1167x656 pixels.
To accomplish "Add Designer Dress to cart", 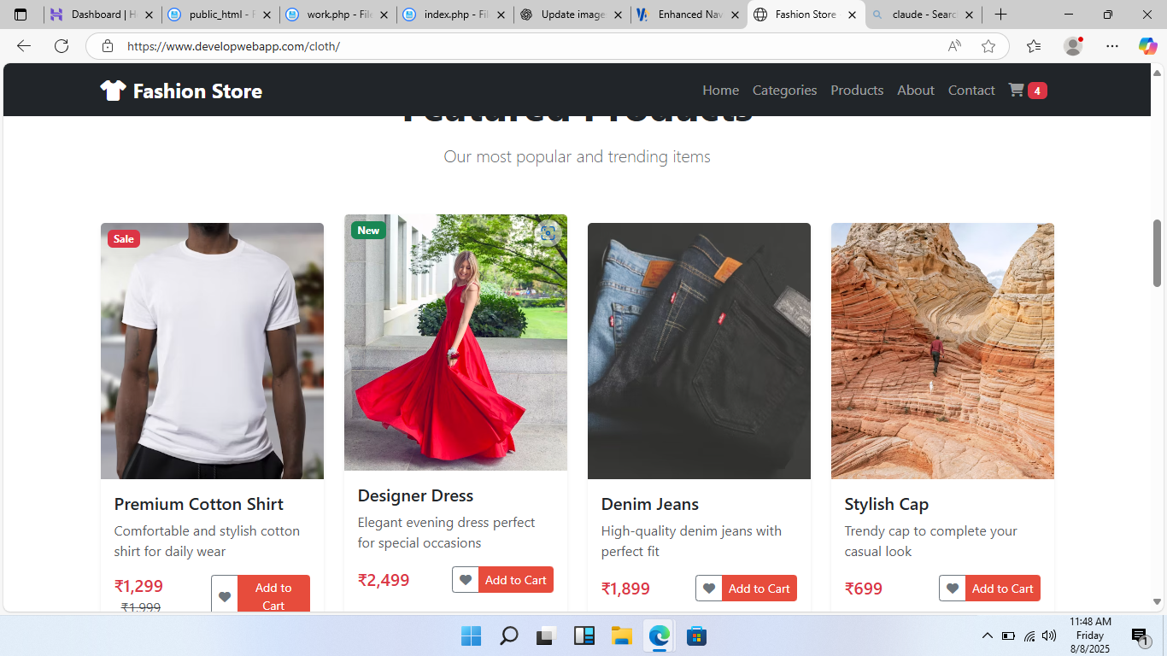I will point(515,580).
